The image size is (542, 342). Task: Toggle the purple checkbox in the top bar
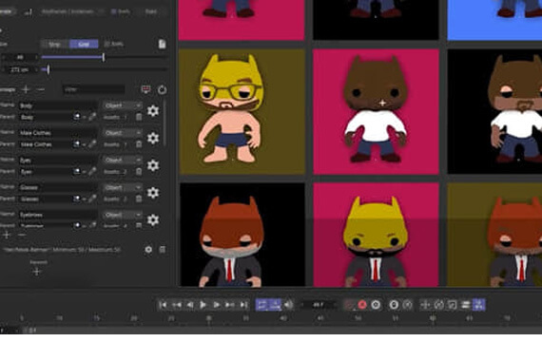114,11
